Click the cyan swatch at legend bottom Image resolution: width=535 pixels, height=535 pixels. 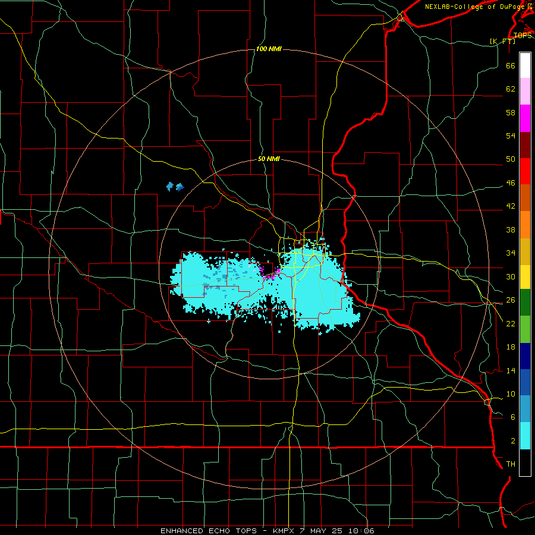point(525,436)
